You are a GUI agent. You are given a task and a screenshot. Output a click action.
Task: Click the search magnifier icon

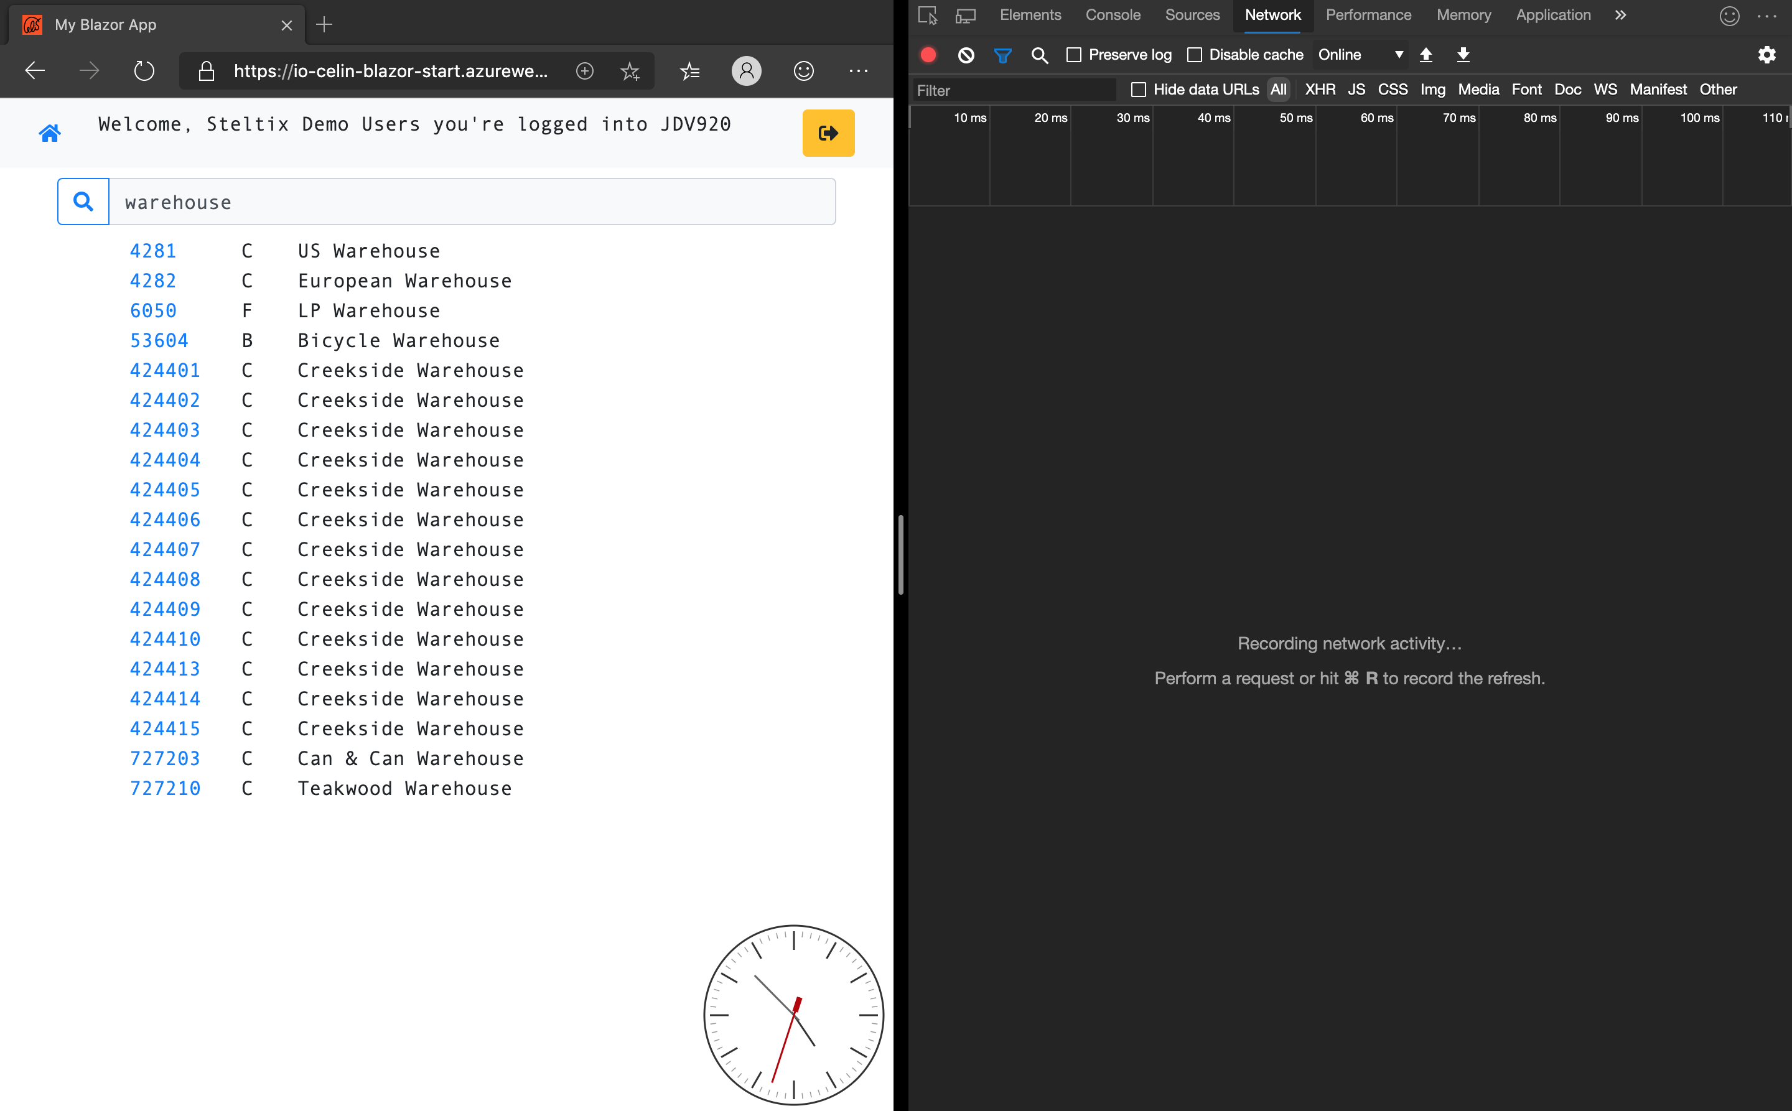coord(83,201)
